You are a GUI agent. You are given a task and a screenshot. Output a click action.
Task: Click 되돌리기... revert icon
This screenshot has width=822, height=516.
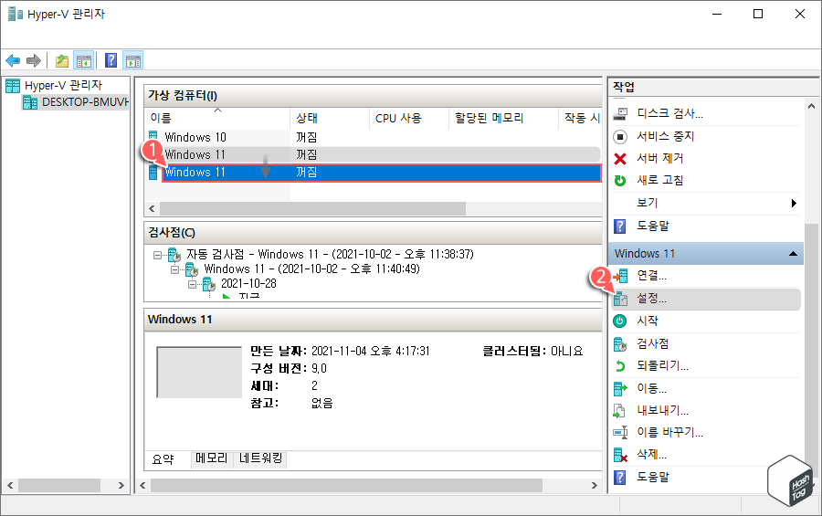pyautogui.click(x=620, y=366)
